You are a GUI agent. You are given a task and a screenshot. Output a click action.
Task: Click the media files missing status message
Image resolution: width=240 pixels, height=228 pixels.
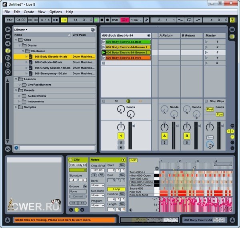tap(64, 220)
